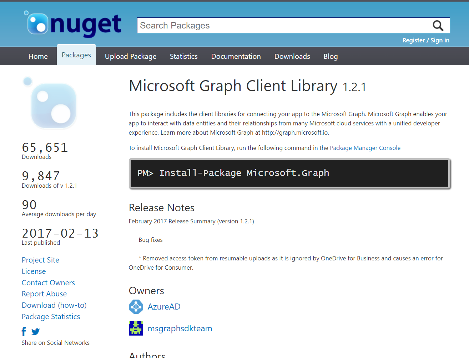Click the AzureAD owner avatar icon
Viewport: 469px width, 358px height.
(136, 307)
